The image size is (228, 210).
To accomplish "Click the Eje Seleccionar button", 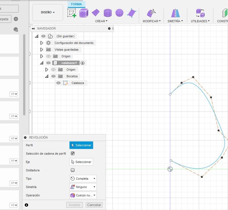I will [x=81, y=162].
